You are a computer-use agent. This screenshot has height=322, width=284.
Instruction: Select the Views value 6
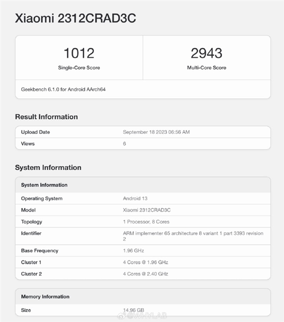(124, 144)
